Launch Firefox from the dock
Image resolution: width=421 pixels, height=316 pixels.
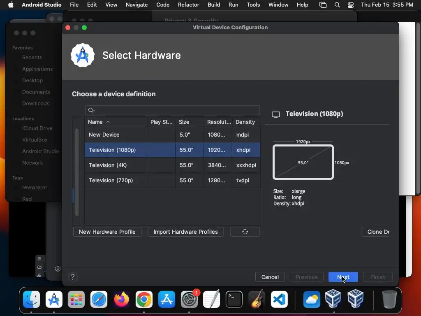[121, 299]
